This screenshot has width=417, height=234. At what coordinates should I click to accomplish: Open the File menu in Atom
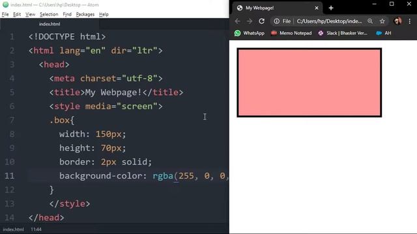(x=5, y=14)
